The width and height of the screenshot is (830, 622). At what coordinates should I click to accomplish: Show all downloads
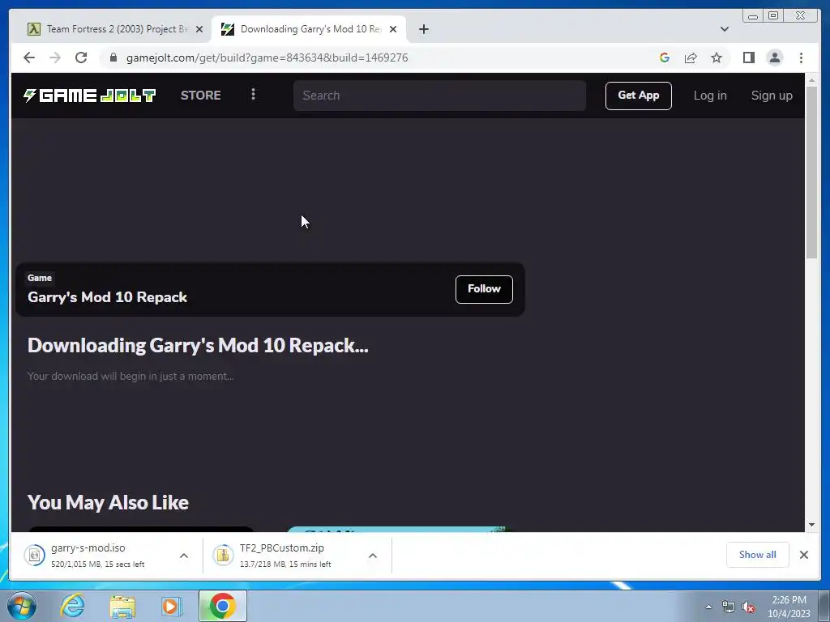[x=758, y=554]
